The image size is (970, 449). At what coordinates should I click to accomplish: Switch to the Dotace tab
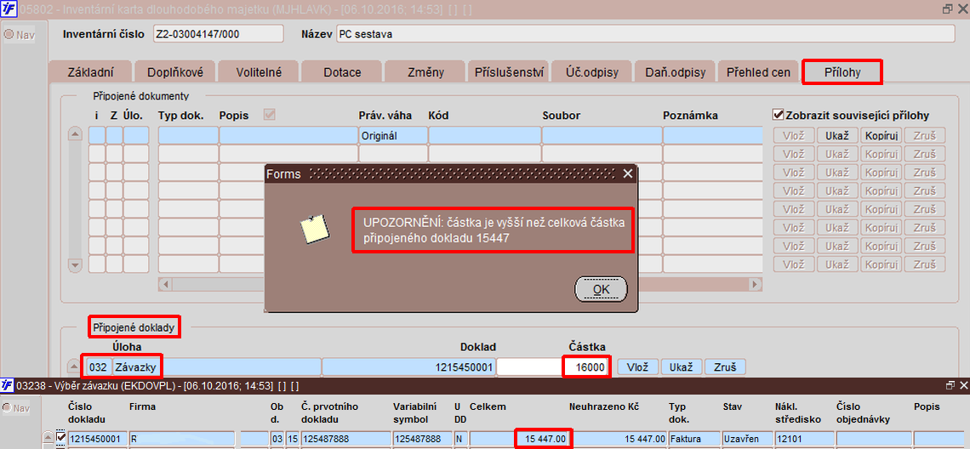(x=342, y=72)
